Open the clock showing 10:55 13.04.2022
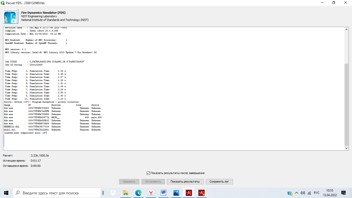This screenshot has height=198, width=352. (330, 193)
